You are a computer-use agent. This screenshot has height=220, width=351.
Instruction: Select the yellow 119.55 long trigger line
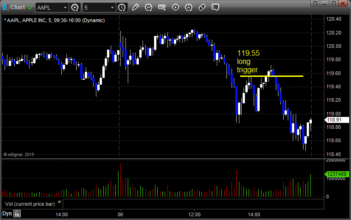[272, 76]
